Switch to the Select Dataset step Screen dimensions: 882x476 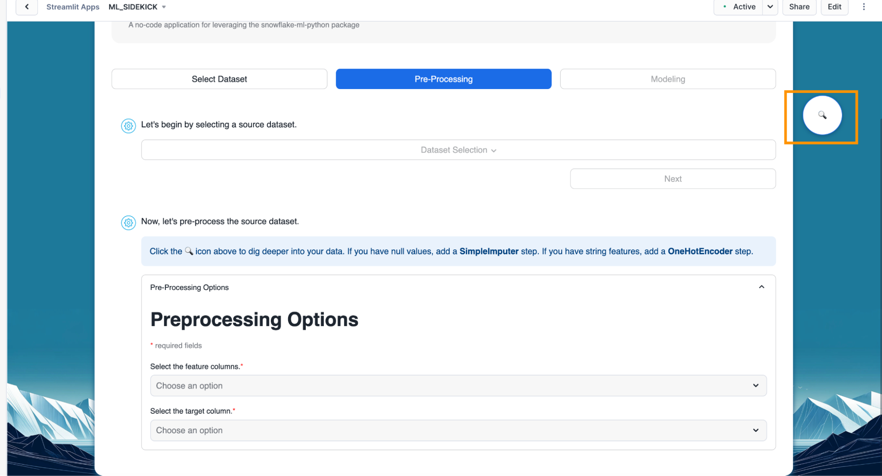pyautogui.click(x=219, y=79)
